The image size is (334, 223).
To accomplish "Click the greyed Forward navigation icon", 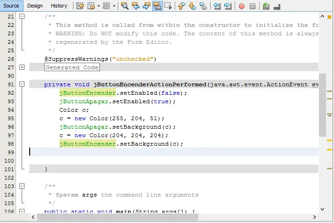I will (106, 6).
